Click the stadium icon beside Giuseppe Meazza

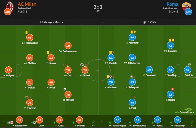pyautogui.click(x=41, y=22)
